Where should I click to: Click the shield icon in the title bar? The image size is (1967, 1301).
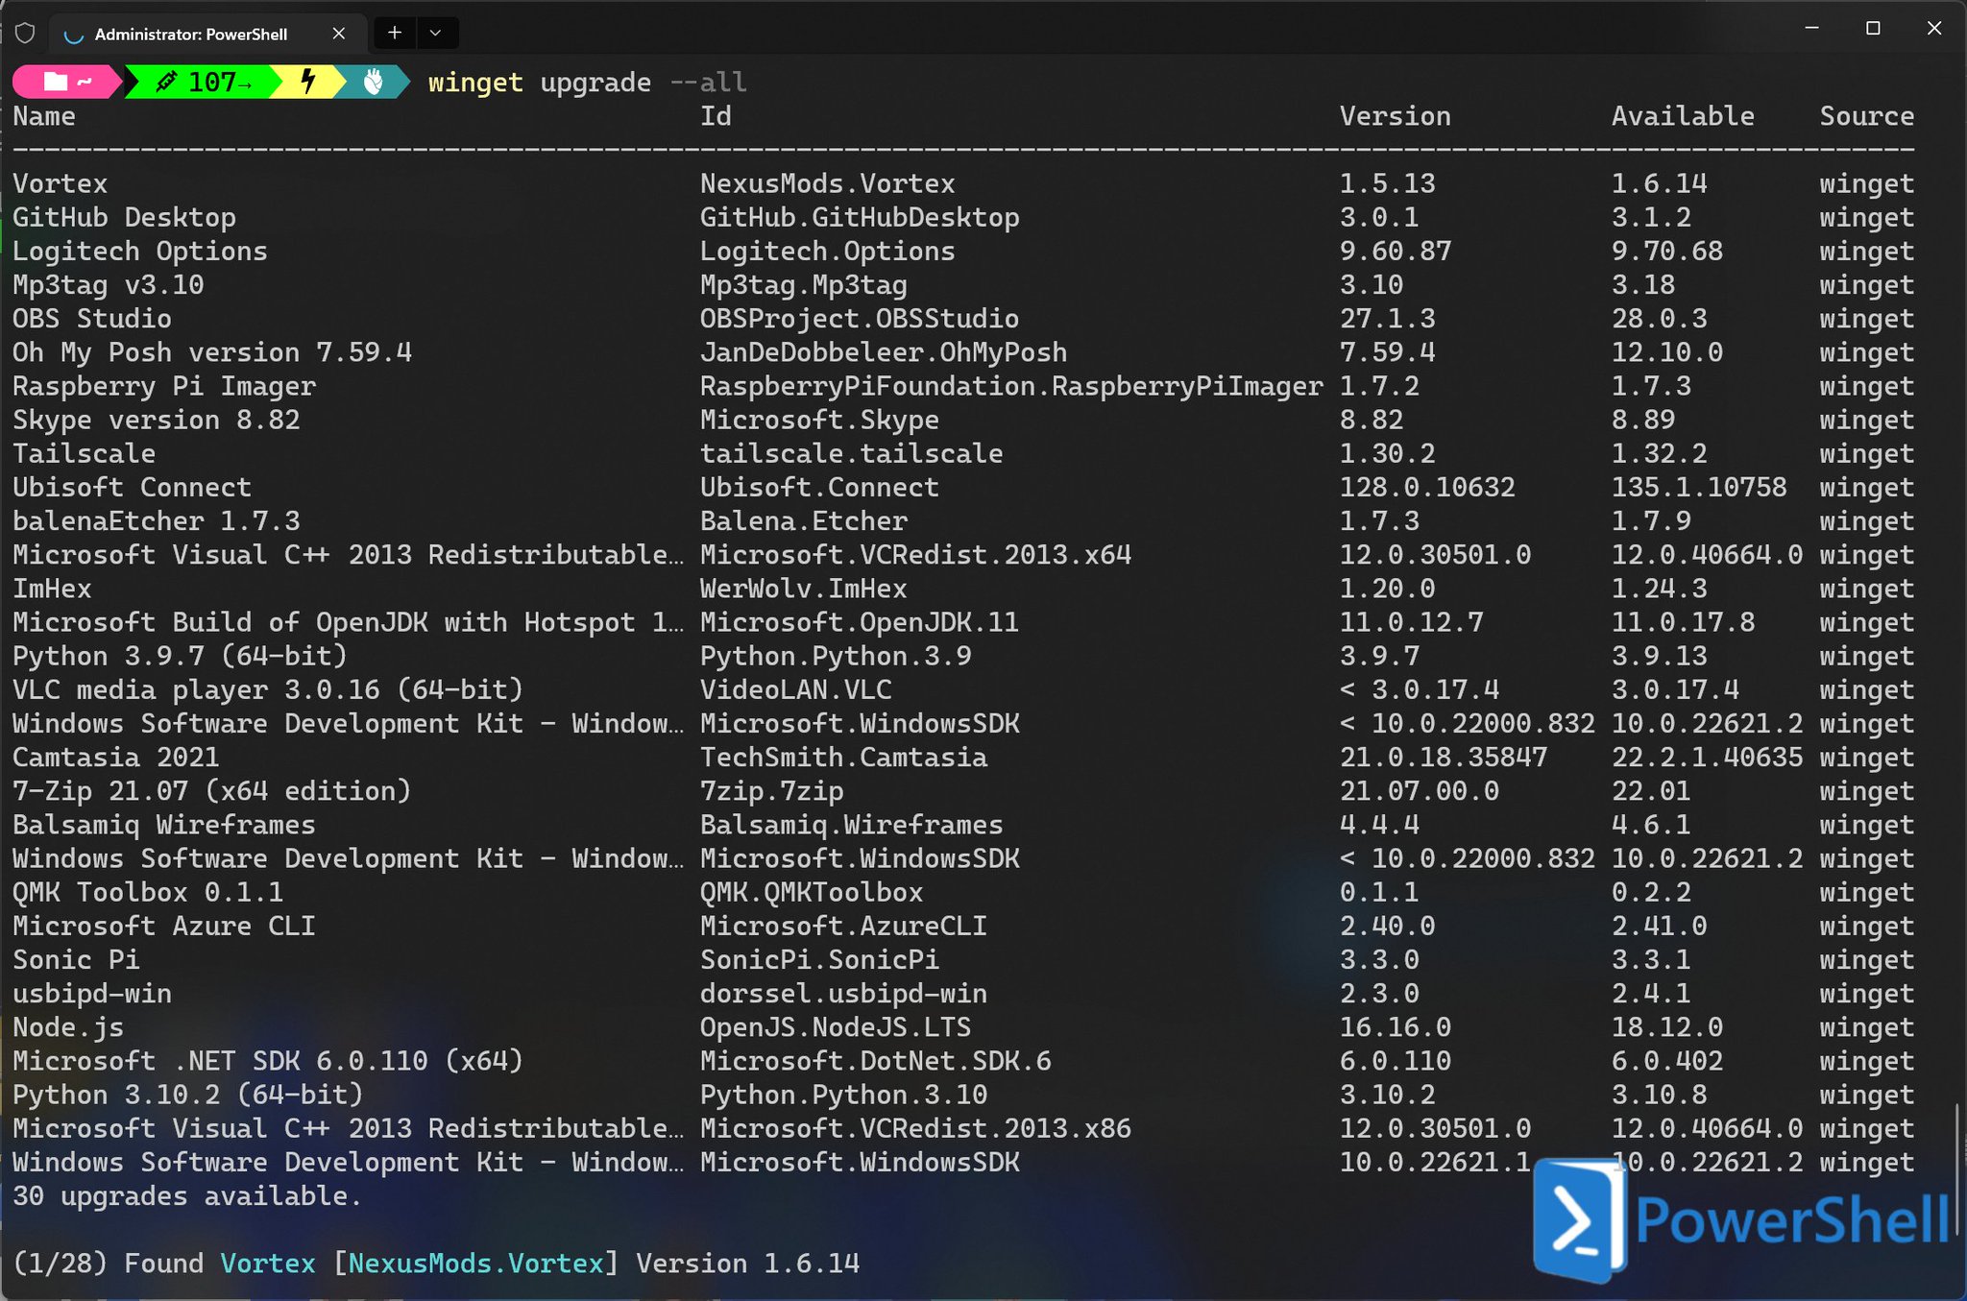coord(26,34)
